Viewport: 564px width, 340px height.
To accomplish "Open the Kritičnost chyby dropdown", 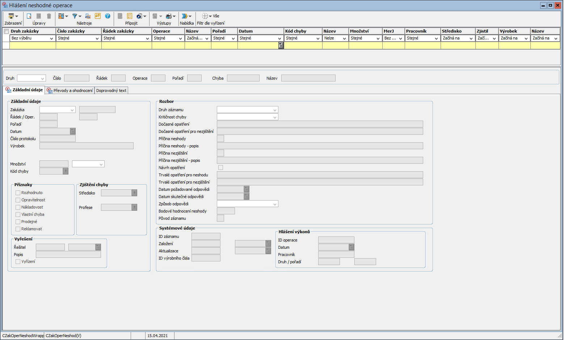I will point(275,117).
